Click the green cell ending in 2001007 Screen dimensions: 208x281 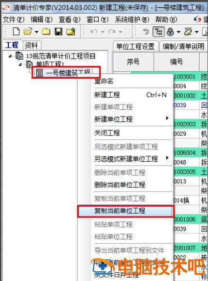[x=186, y=248]
